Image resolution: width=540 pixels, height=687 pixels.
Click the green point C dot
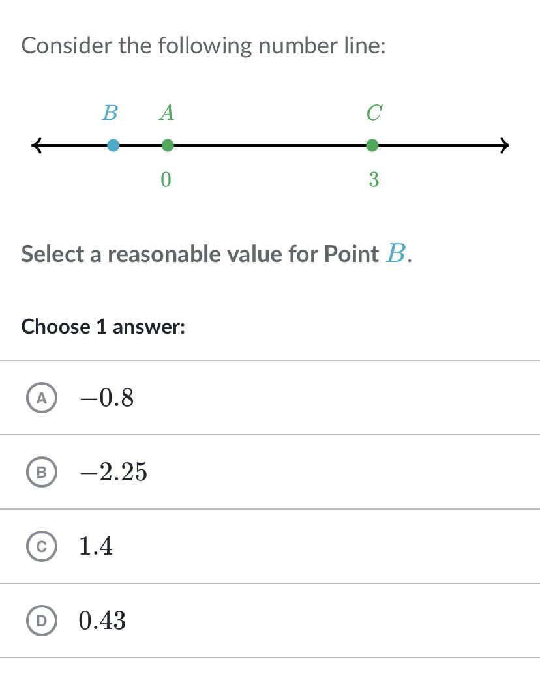(372, 145)
